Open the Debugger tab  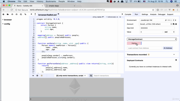162,14
